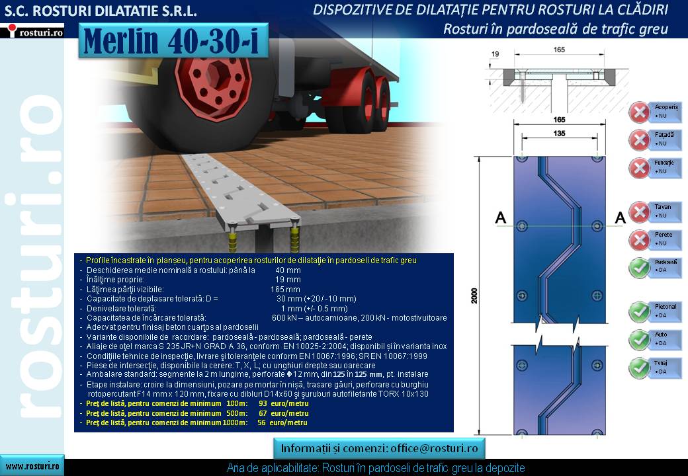
Task: Select the 'Auto DA' label tag
Action: point(666,338)
